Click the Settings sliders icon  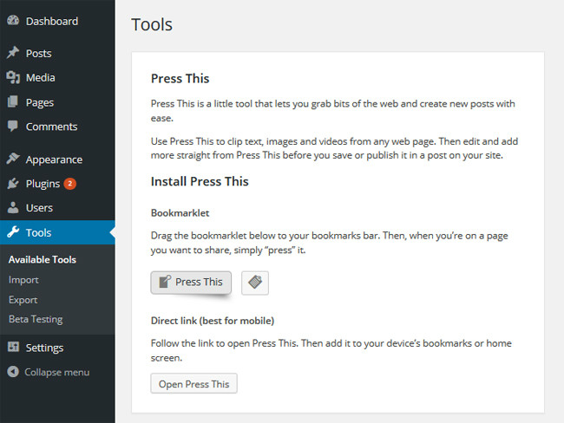tap(13, 347)
